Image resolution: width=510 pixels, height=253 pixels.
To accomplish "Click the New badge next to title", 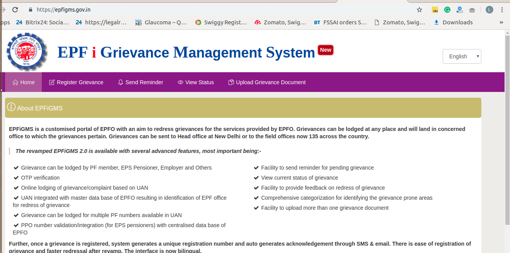I will point(325,49).
